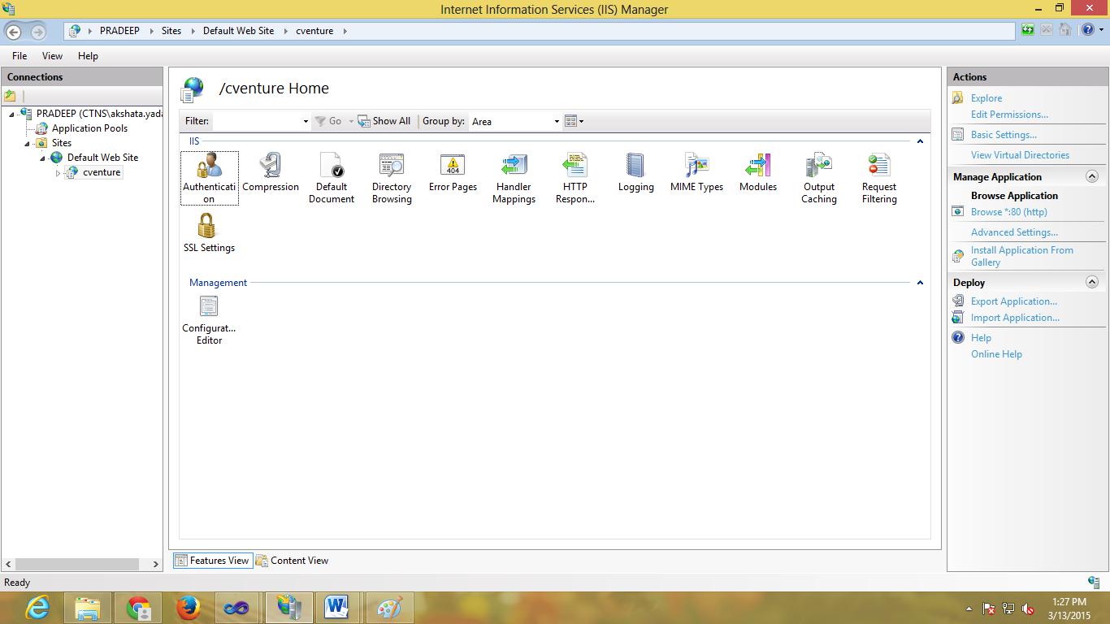Expand the cventure tree node
The image size is (1110, 624).
(x=58, y=173)
